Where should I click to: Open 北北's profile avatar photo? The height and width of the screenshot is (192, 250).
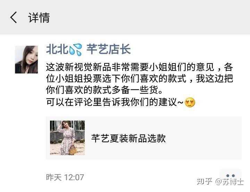pos(26,60)
